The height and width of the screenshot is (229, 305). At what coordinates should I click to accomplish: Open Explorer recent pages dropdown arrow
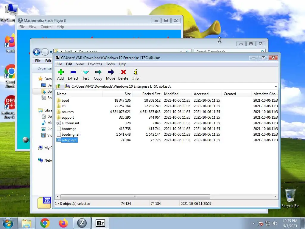(x=51, y=52)
